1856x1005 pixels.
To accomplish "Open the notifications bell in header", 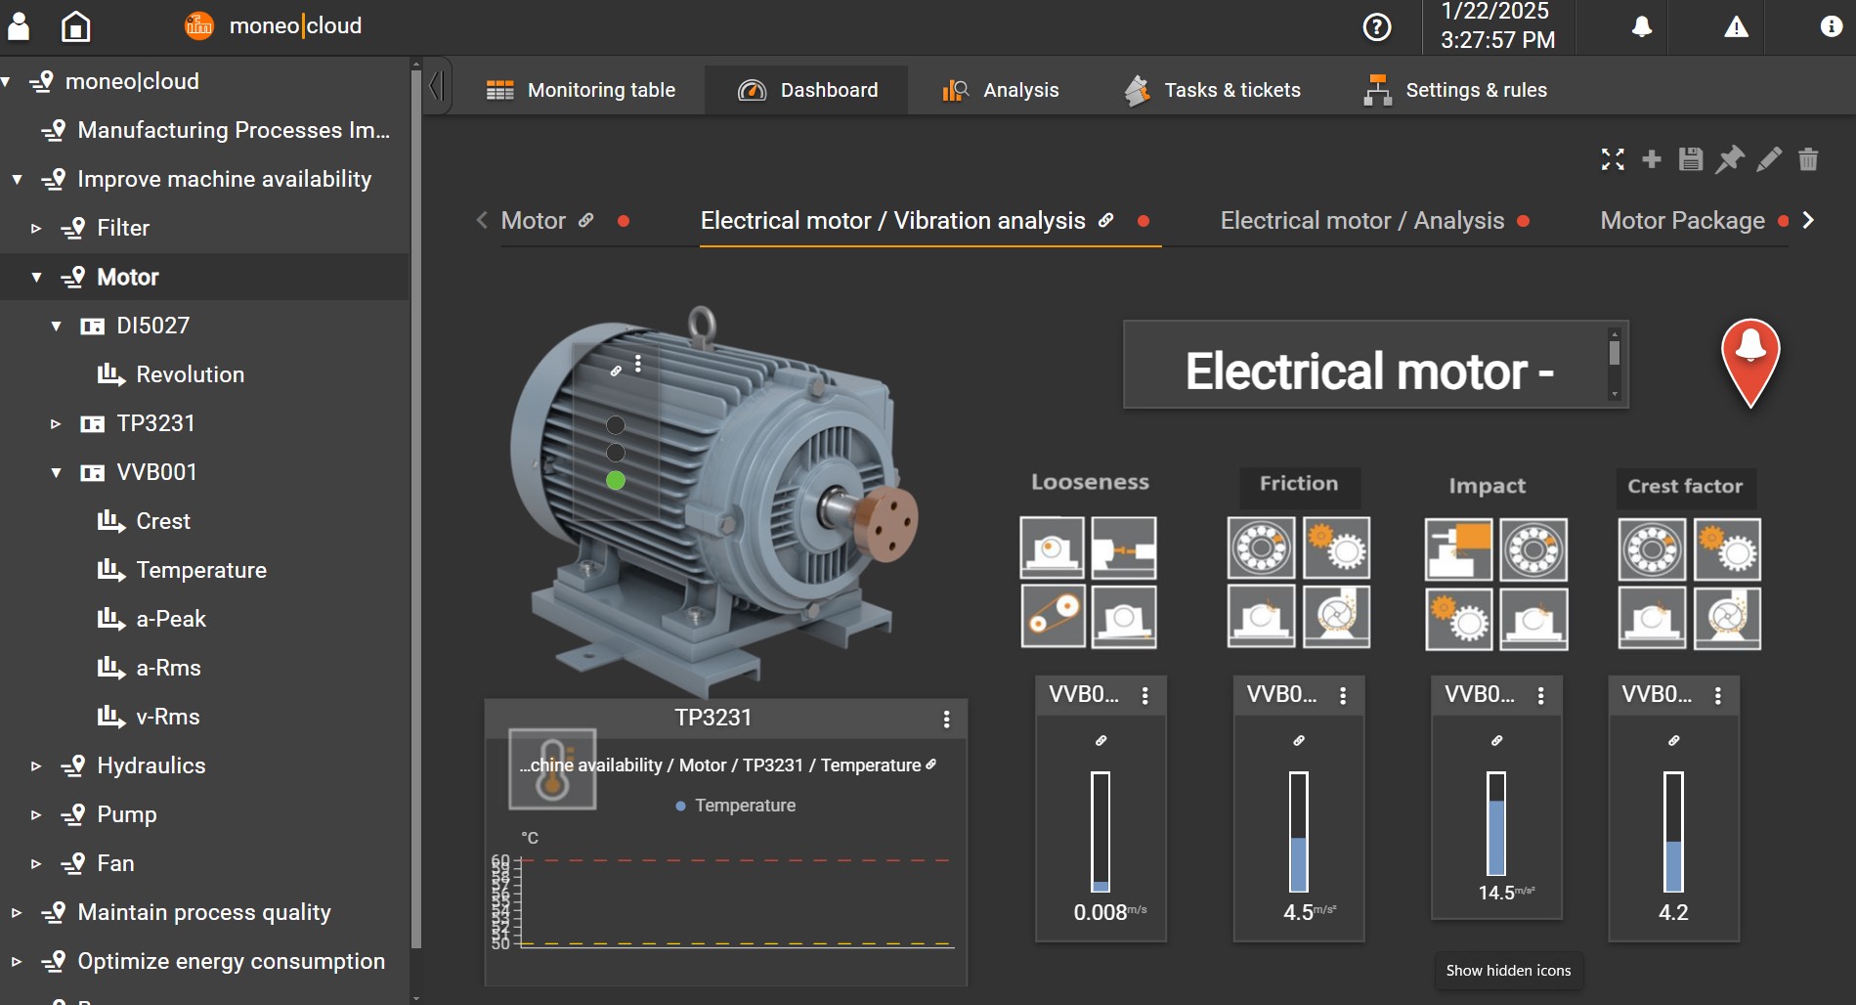I will (x=1642, y=27).
